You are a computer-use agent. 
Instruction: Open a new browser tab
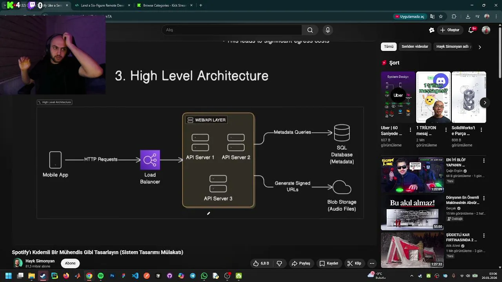(x=200, y=5)
